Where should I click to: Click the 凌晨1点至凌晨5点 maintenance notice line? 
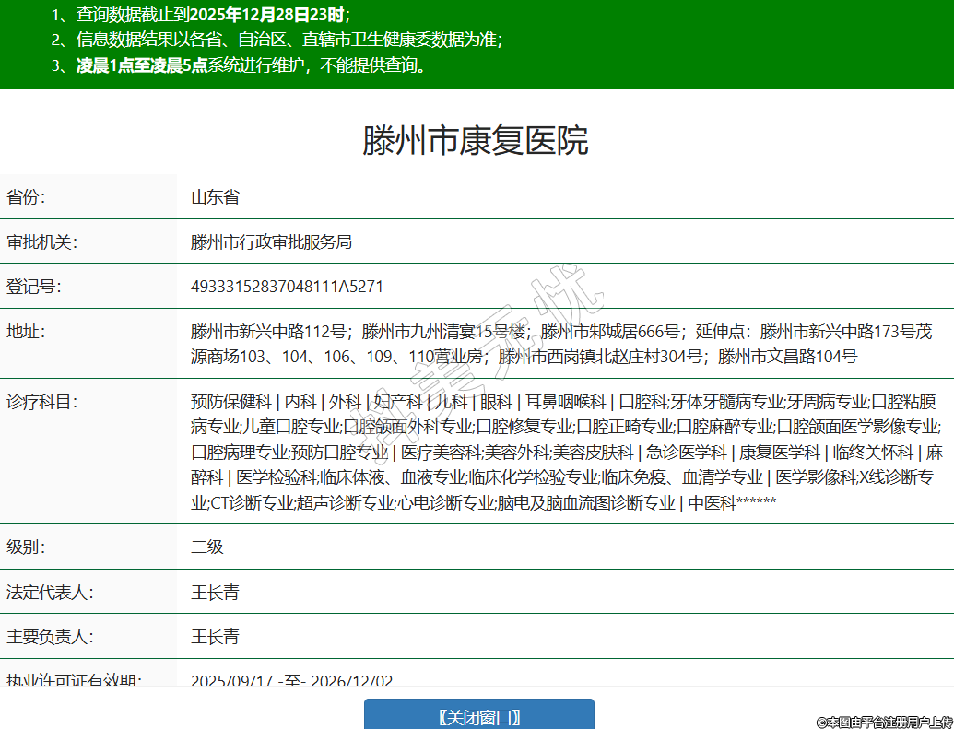(x=251, y=65)
